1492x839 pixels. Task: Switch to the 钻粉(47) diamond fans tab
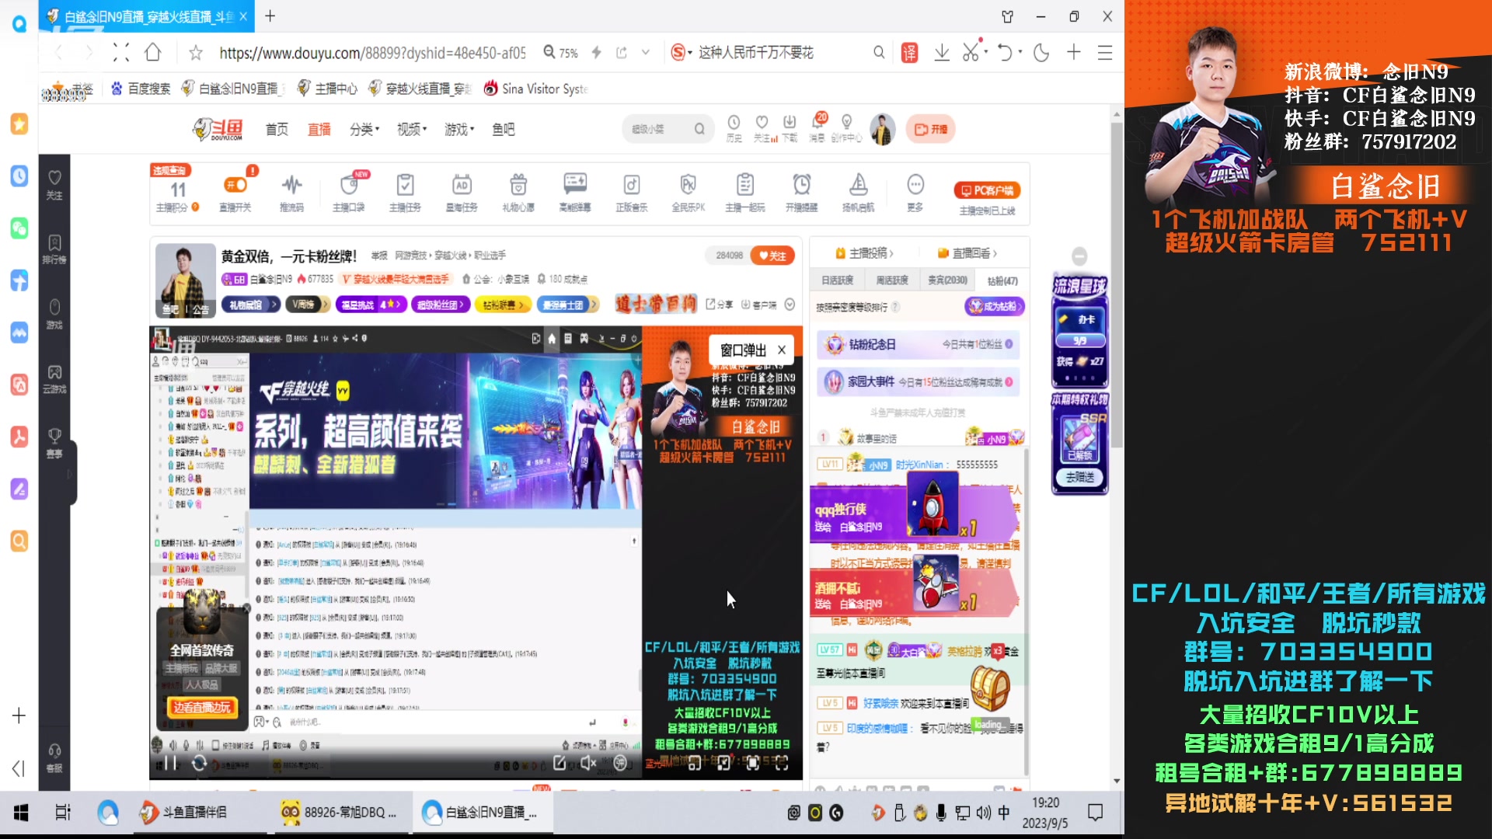click(x=1002, y=280)
